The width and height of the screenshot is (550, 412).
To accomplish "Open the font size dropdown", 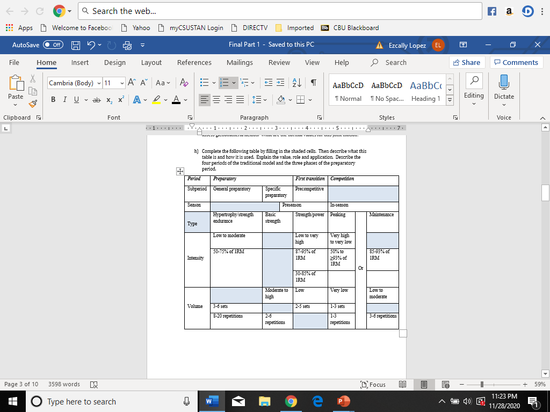I will point(122,83).
